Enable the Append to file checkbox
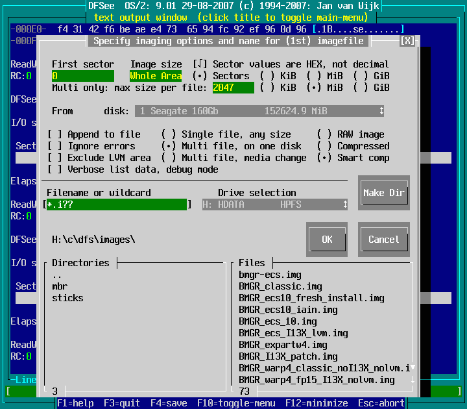467x409 pixels. point(55,134)
